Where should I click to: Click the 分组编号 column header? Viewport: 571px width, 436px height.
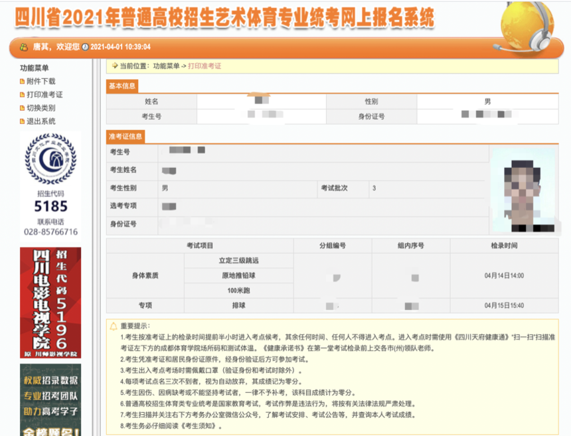click(x=333, y=246)
